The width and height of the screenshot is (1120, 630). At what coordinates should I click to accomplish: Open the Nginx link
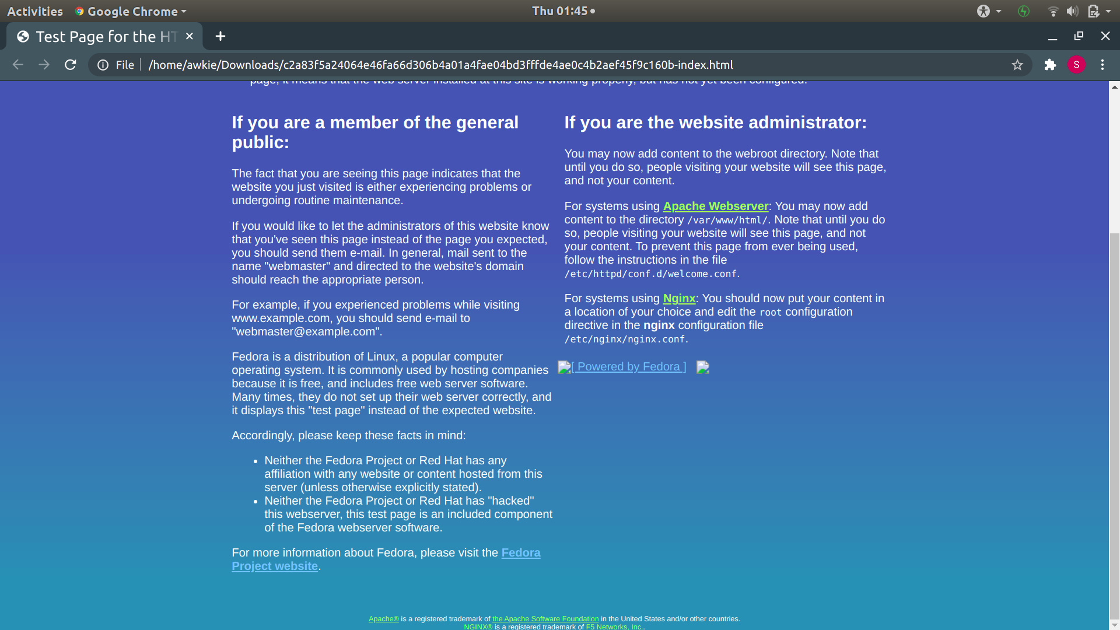point(679,298)
